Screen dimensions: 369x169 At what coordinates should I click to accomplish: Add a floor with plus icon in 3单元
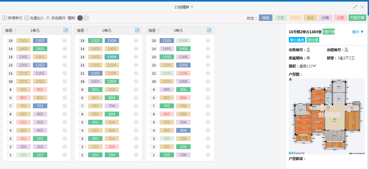[x=159, y=30]
